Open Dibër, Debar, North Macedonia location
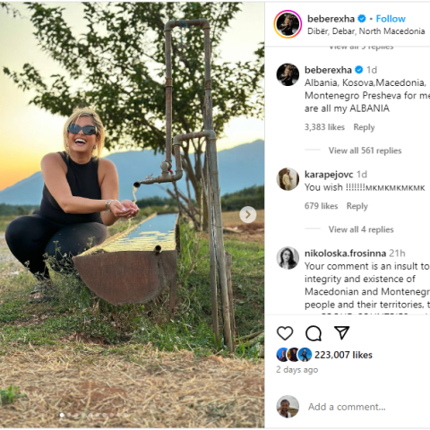The width and height of the screenshot is (430, 430). (x=366, y=31)
